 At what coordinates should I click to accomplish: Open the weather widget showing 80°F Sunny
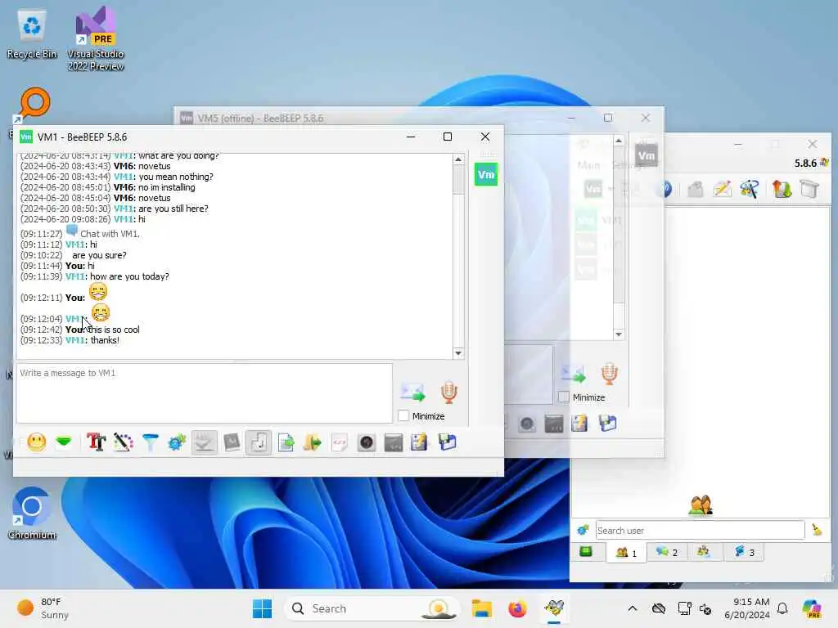coord(43,608)
